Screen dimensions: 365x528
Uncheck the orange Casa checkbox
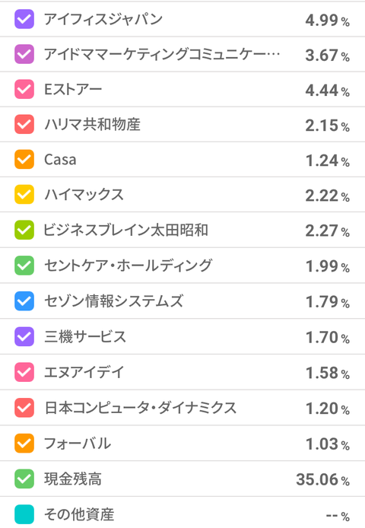24,159
